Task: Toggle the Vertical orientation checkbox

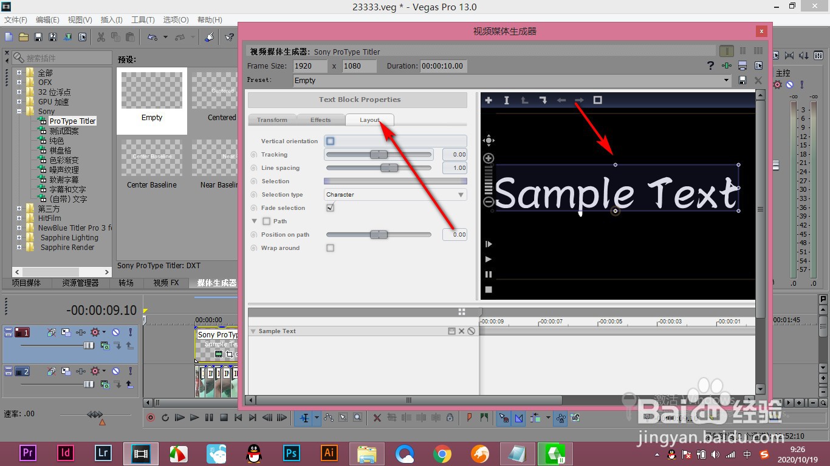Action: 330,141
